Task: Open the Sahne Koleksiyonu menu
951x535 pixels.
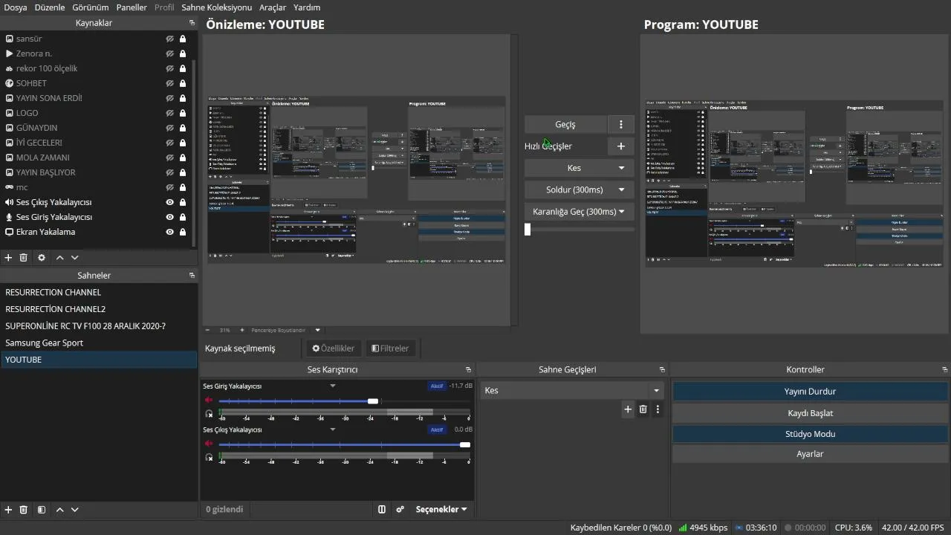Action: pyautogui.click(x=217, y=7)
